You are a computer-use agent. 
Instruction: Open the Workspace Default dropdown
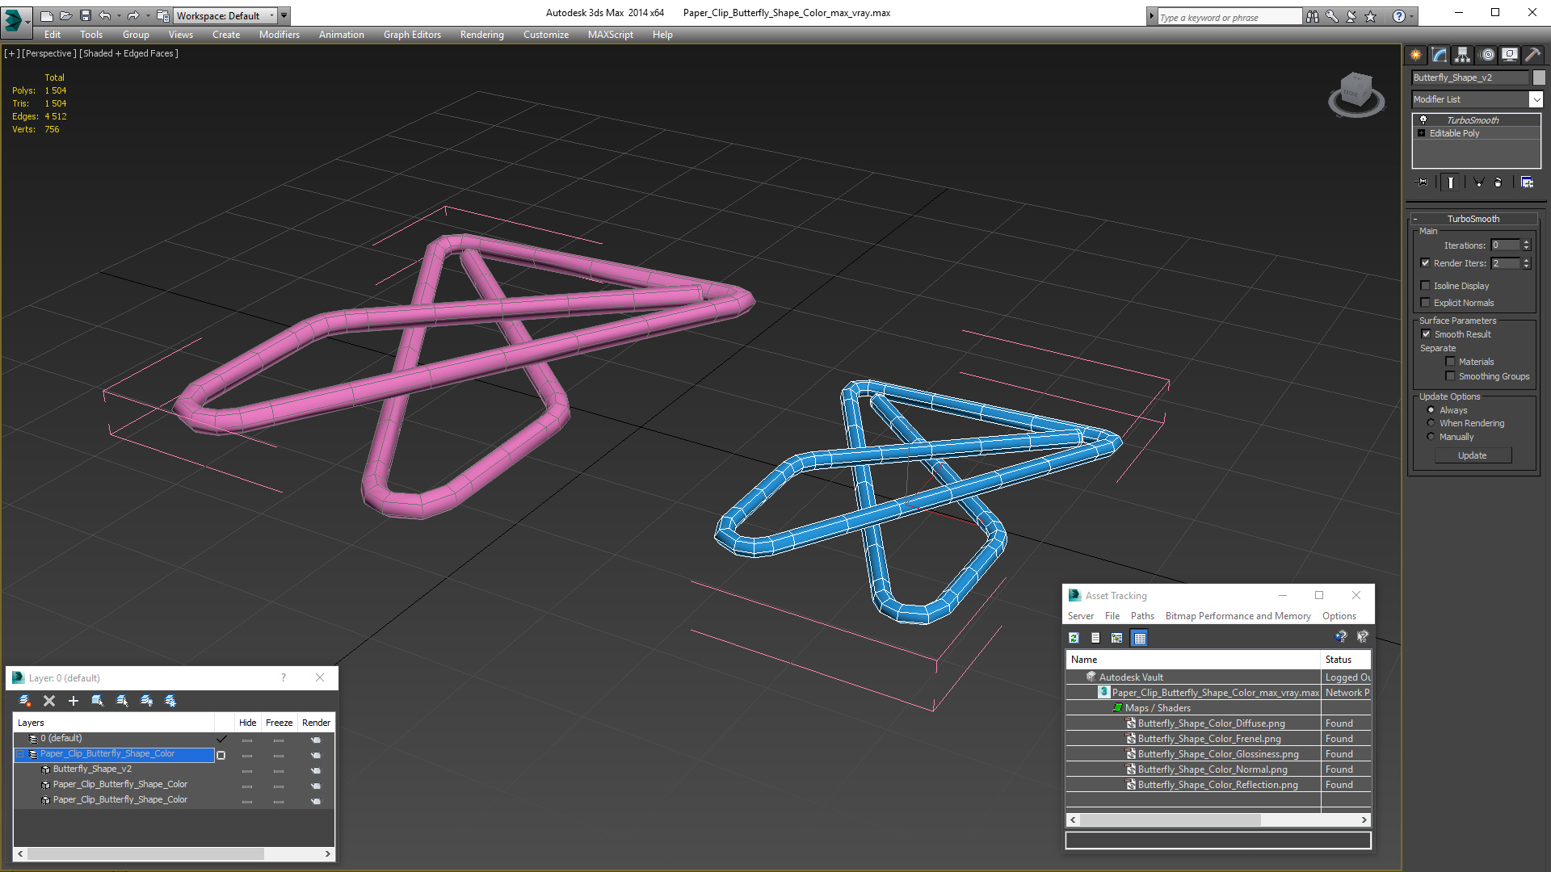tap(224, 15)
